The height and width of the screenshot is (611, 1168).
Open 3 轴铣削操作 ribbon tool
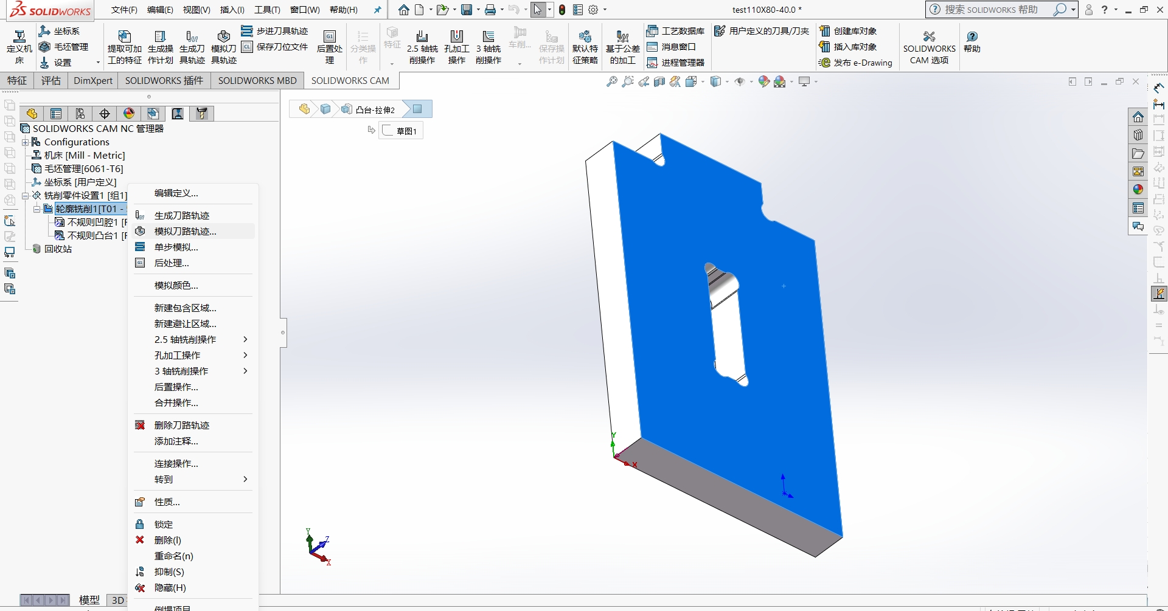[x=488, y=47]
